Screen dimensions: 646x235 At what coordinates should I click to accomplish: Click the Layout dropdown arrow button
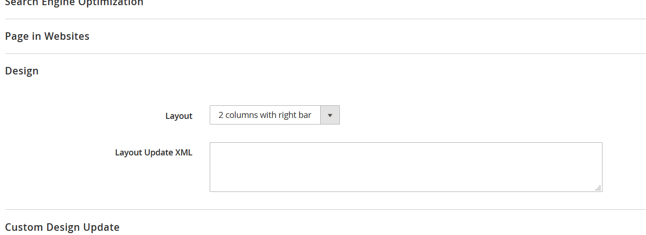pyautogui.click(x=330, y=115)
